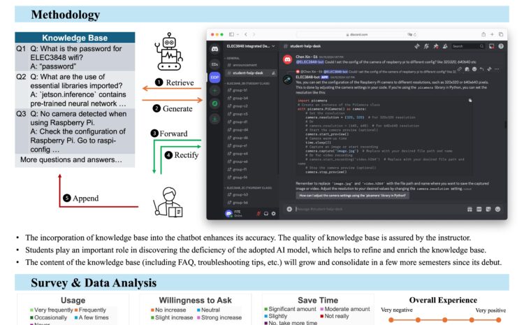Open GIF picker in message bar
Viewport: 524px width, 325px height.
click(x=479, y=209)
